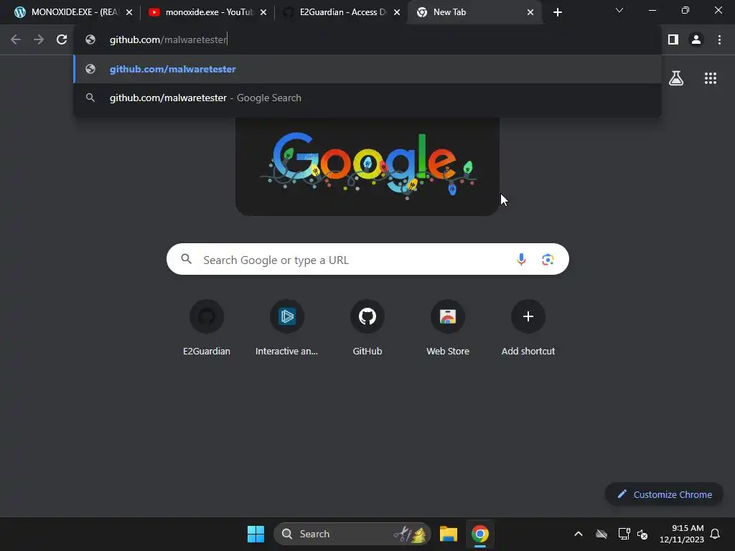
Task: Open the notifications bell in the taskbar
Action: 716,534
